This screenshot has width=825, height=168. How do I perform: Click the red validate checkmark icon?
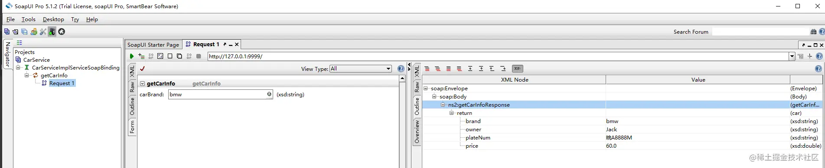[142, 68]
